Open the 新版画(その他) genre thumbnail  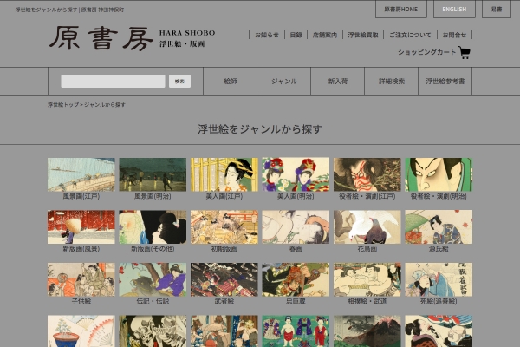point(153,227)
